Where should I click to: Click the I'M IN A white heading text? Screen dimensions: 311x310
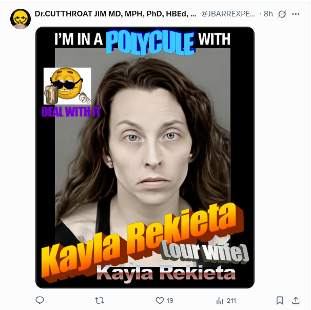point(79,39)
